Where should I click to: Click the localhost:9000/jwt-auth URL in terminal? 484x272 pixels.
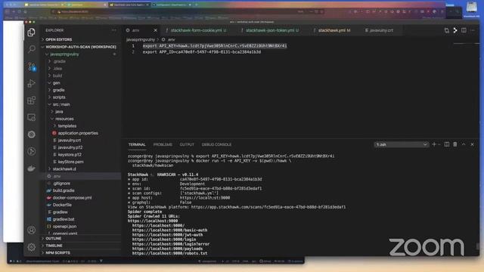pyautogui.click(x=167, y=235)
